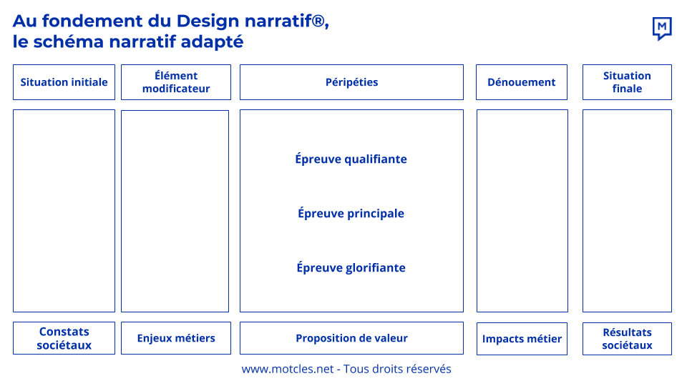
Task: Click the Épreuve principale text
Action: [x=351, y=213]
